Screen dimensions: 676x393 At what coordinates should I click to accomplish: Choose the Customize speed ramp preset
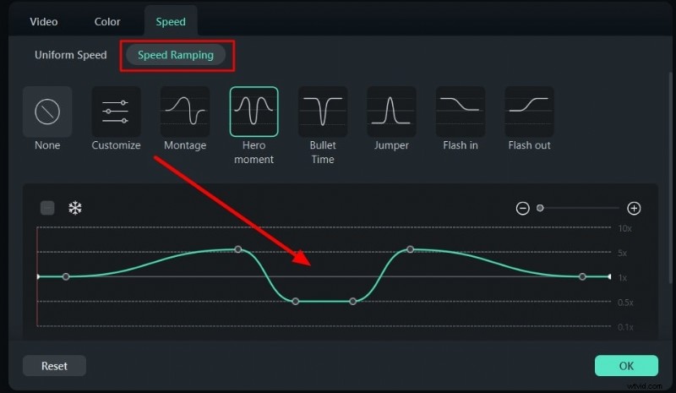116,112
